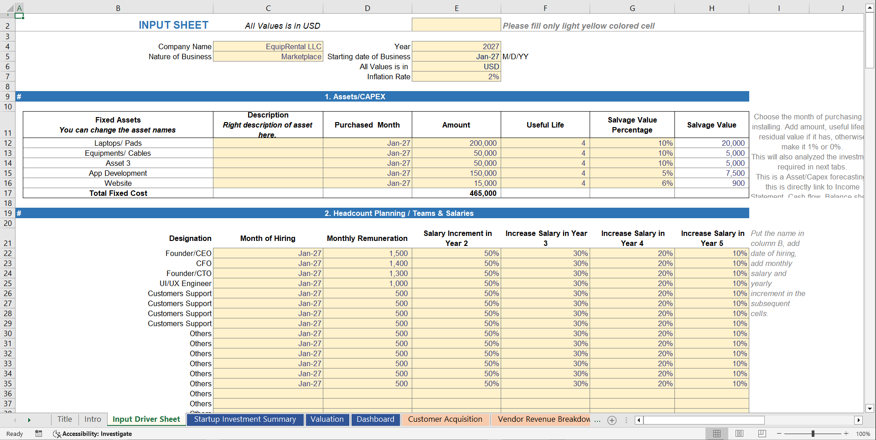The height and width of the screenshot is (440, 876).
Task: Open hidden sheets via ellipsis
Action: (597, 420)
